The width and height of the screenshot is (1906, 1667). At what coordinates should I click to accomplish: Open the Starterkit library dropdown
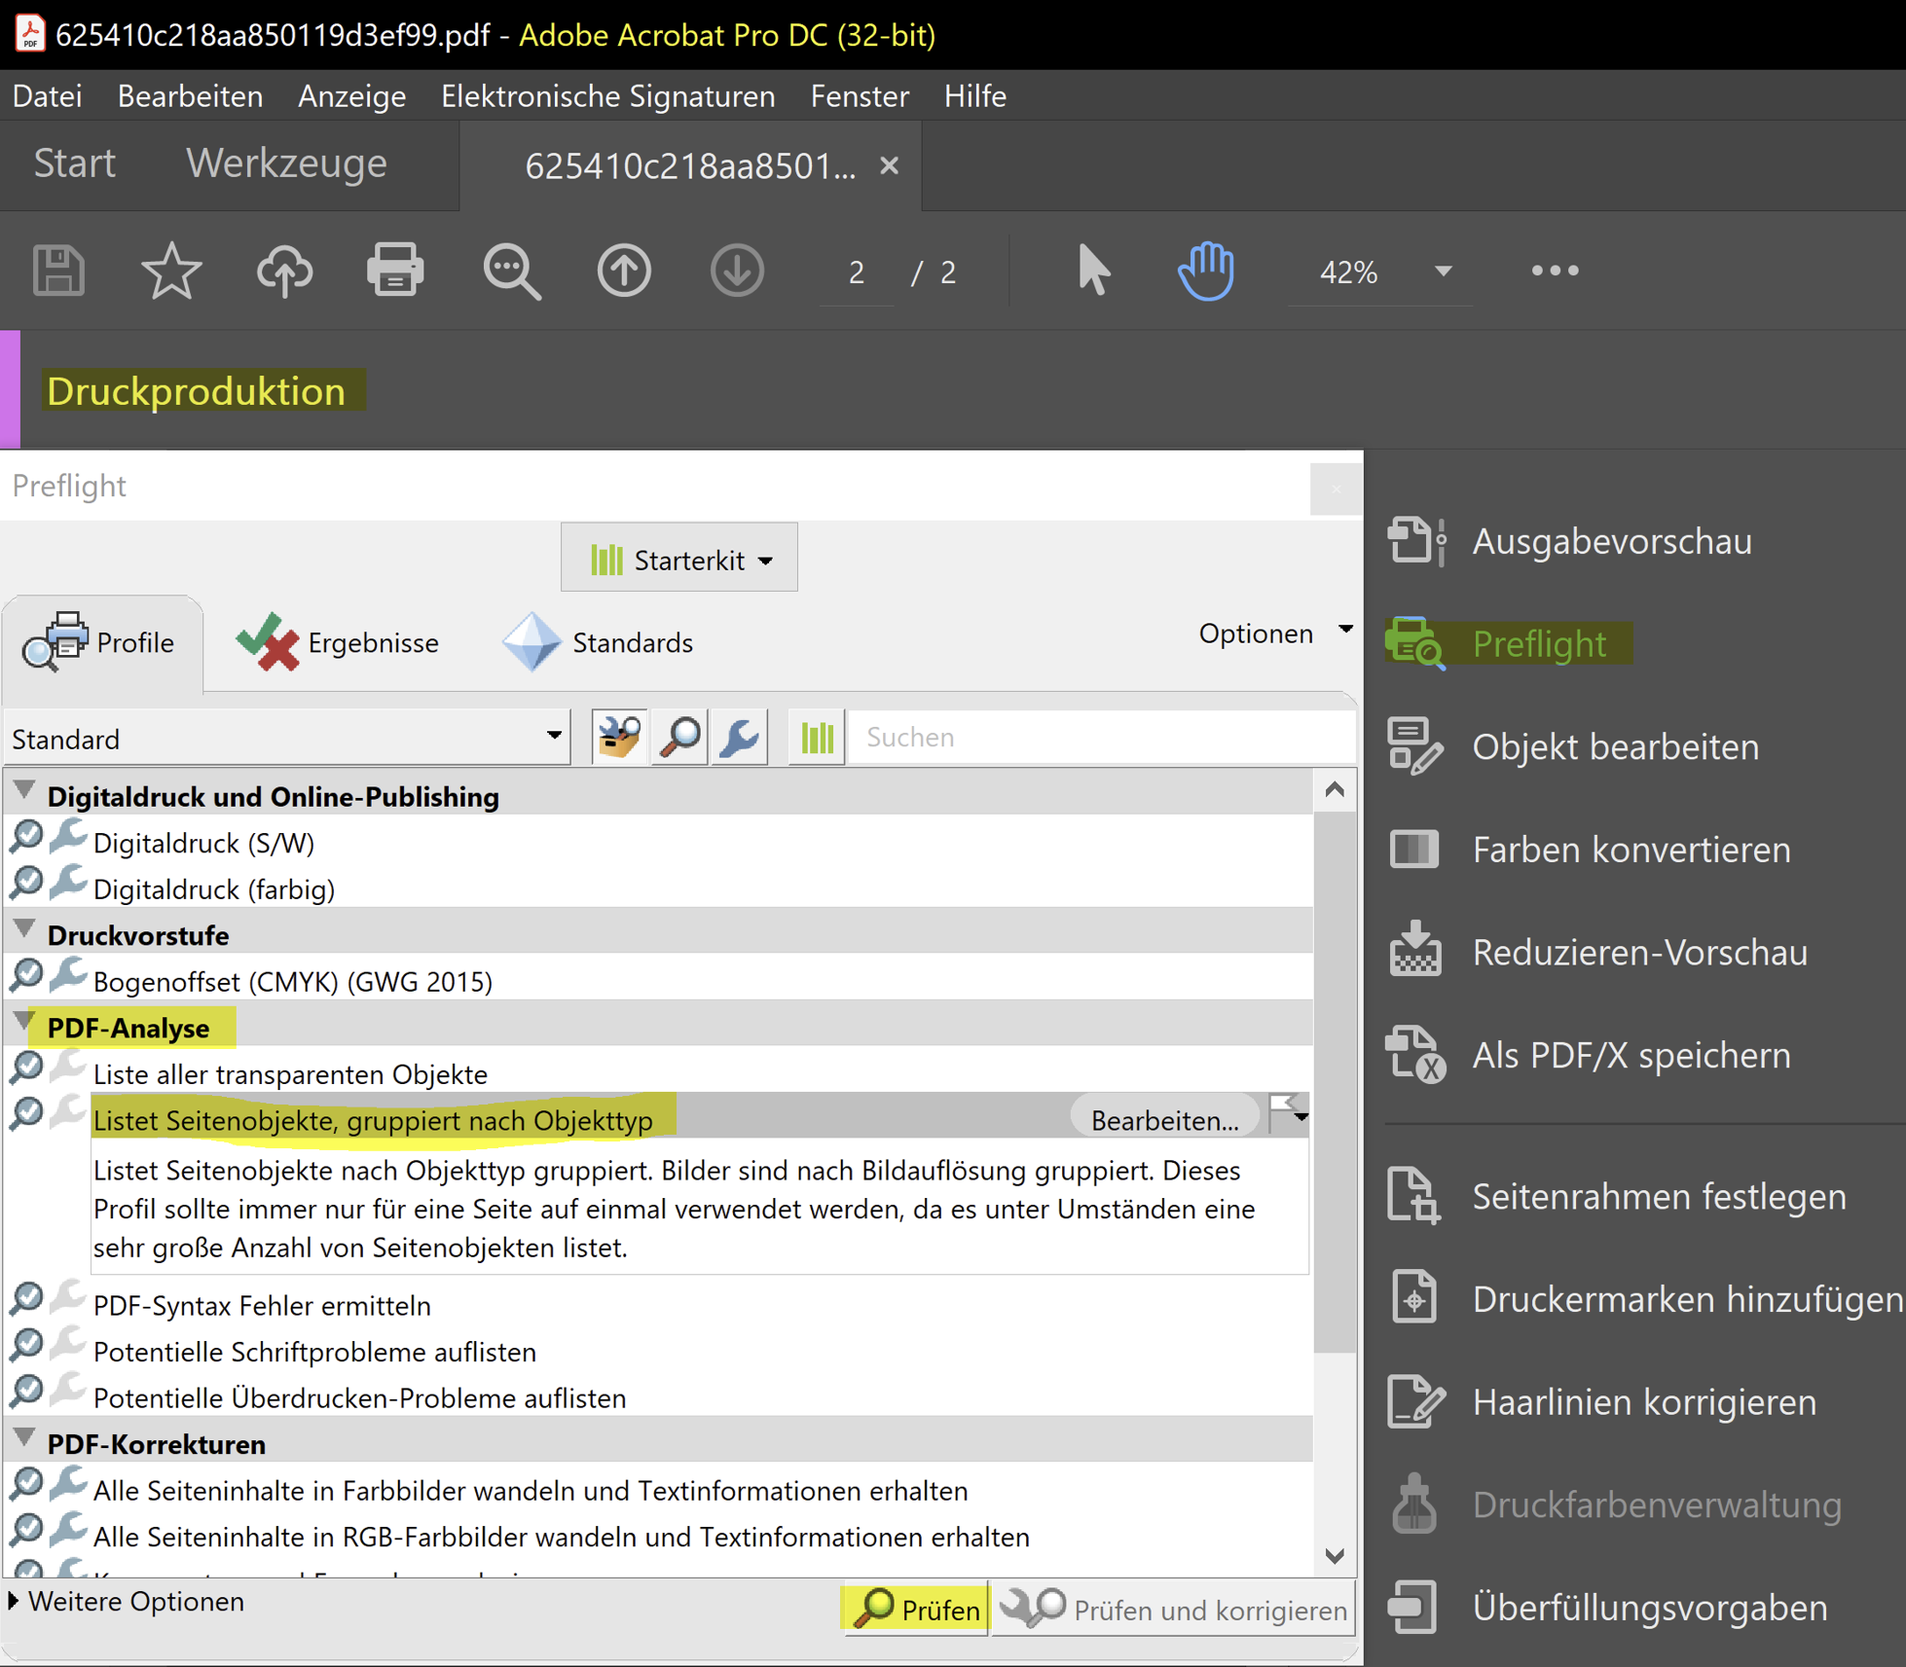[679, 560]
